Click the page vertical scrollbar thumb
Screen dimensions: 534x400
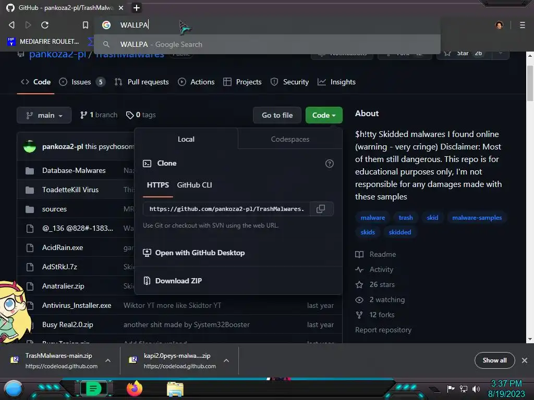click(x=530, y=83)
